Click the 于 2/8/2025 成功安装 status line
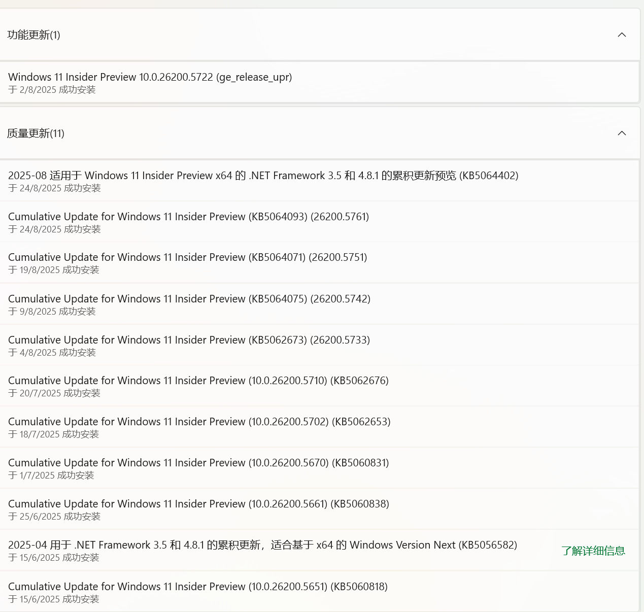The width and height of the screenshot is (644, 612). click(x=52, y=90)
